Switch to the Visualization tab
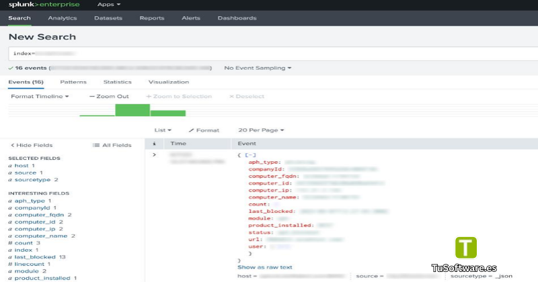 pyautogui.click(x=169, y=82)
